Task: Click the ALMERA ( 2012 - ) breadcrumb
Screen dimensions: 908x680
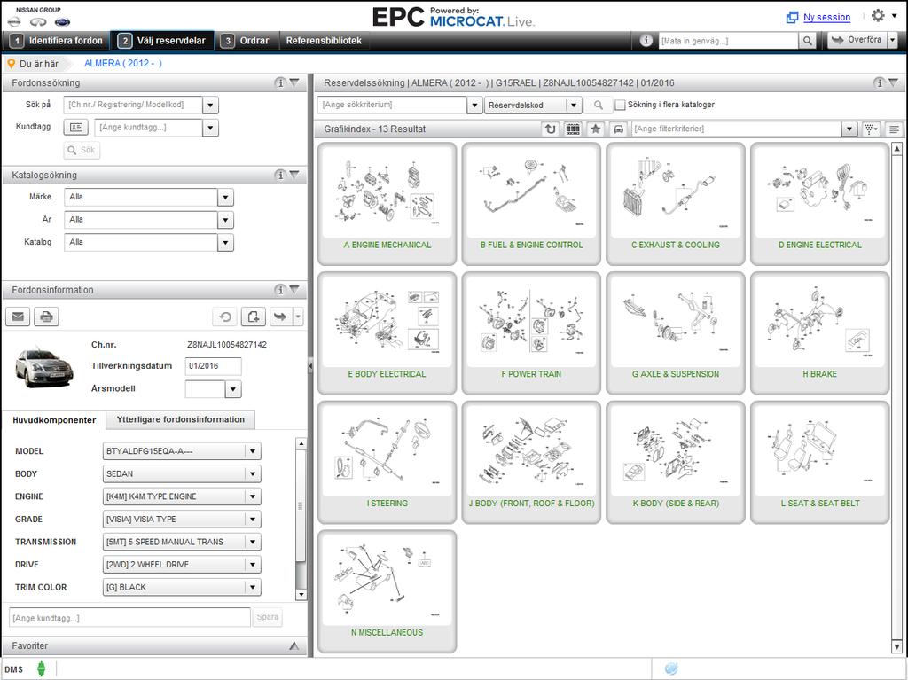Action: coord(122,63)
